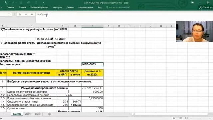Click the webcam video thumbnail of the presenter

click(194, 31)
